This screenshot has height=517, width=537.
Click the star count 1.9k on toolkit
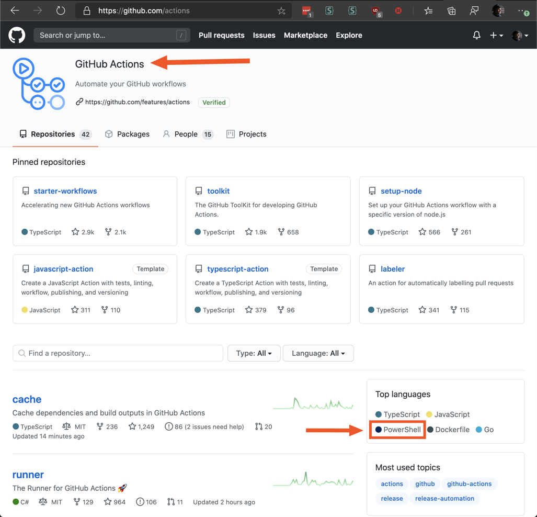tap(256, 232)
